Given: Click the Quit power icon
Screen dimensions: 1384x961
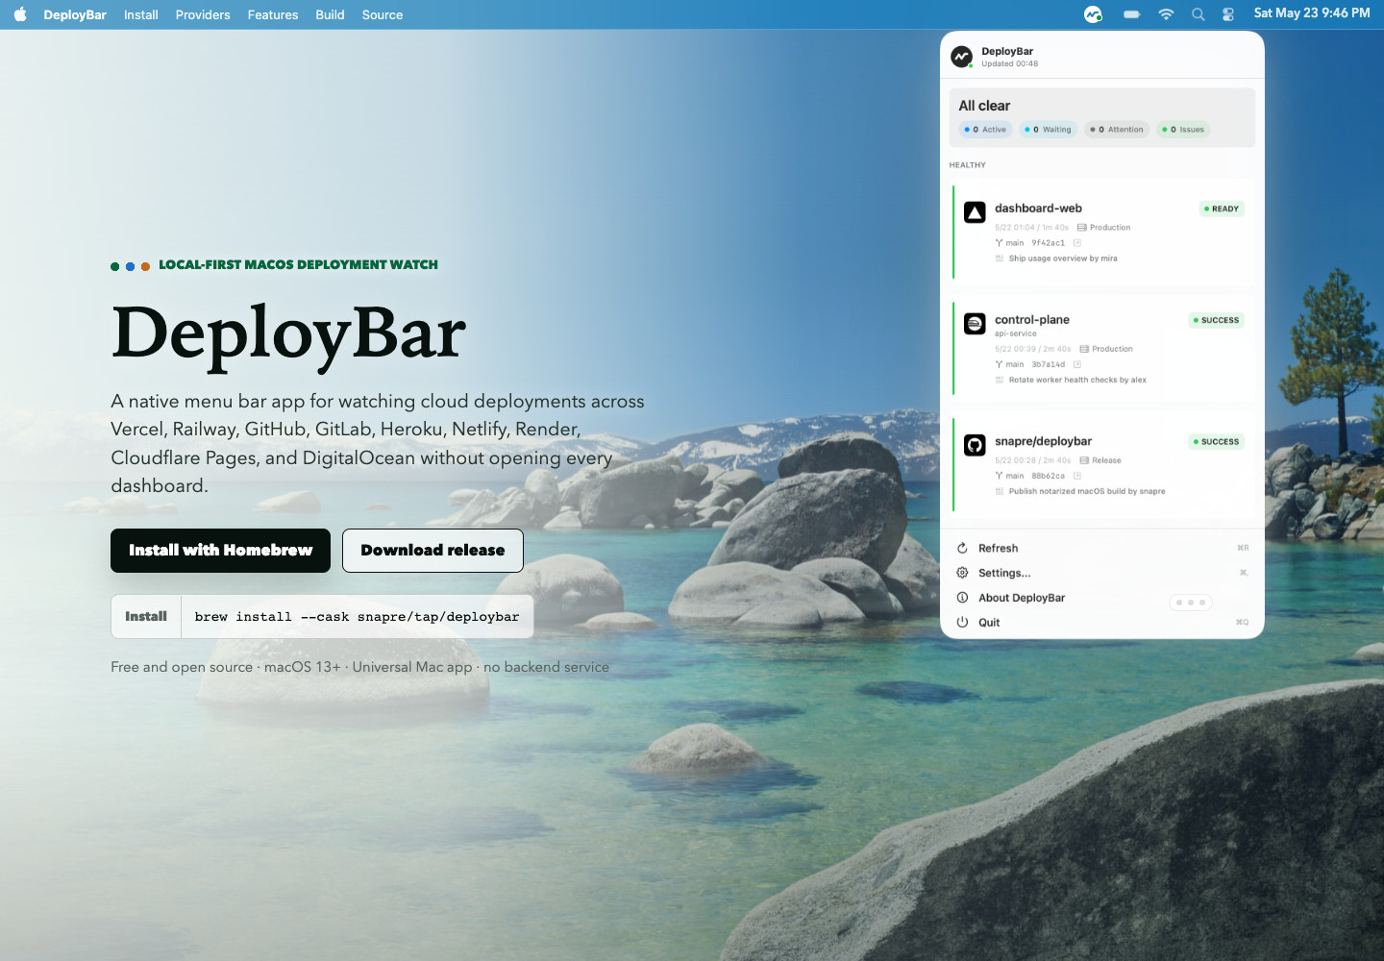Looking at the screenshot, I should (x=962, y=623).
